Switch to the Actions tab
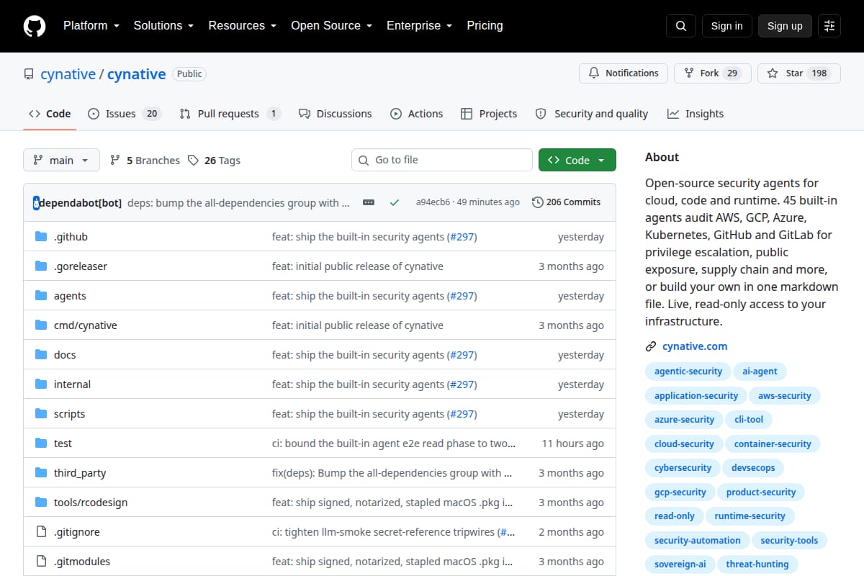 pyautogui.click(x=417, y=114)
